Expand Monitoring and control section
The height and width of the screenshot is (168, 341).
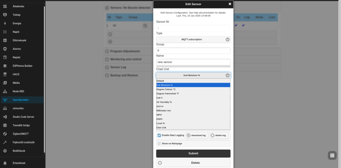tap(107, 59)
